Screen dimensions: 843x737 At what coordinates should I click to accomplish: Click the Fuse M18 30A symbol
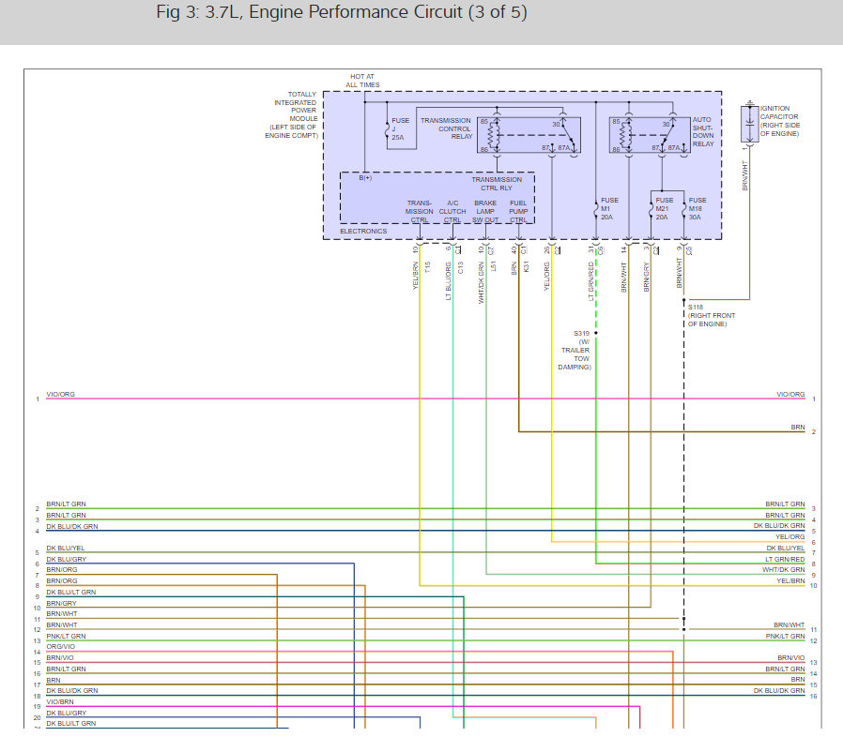pos(683,209)
